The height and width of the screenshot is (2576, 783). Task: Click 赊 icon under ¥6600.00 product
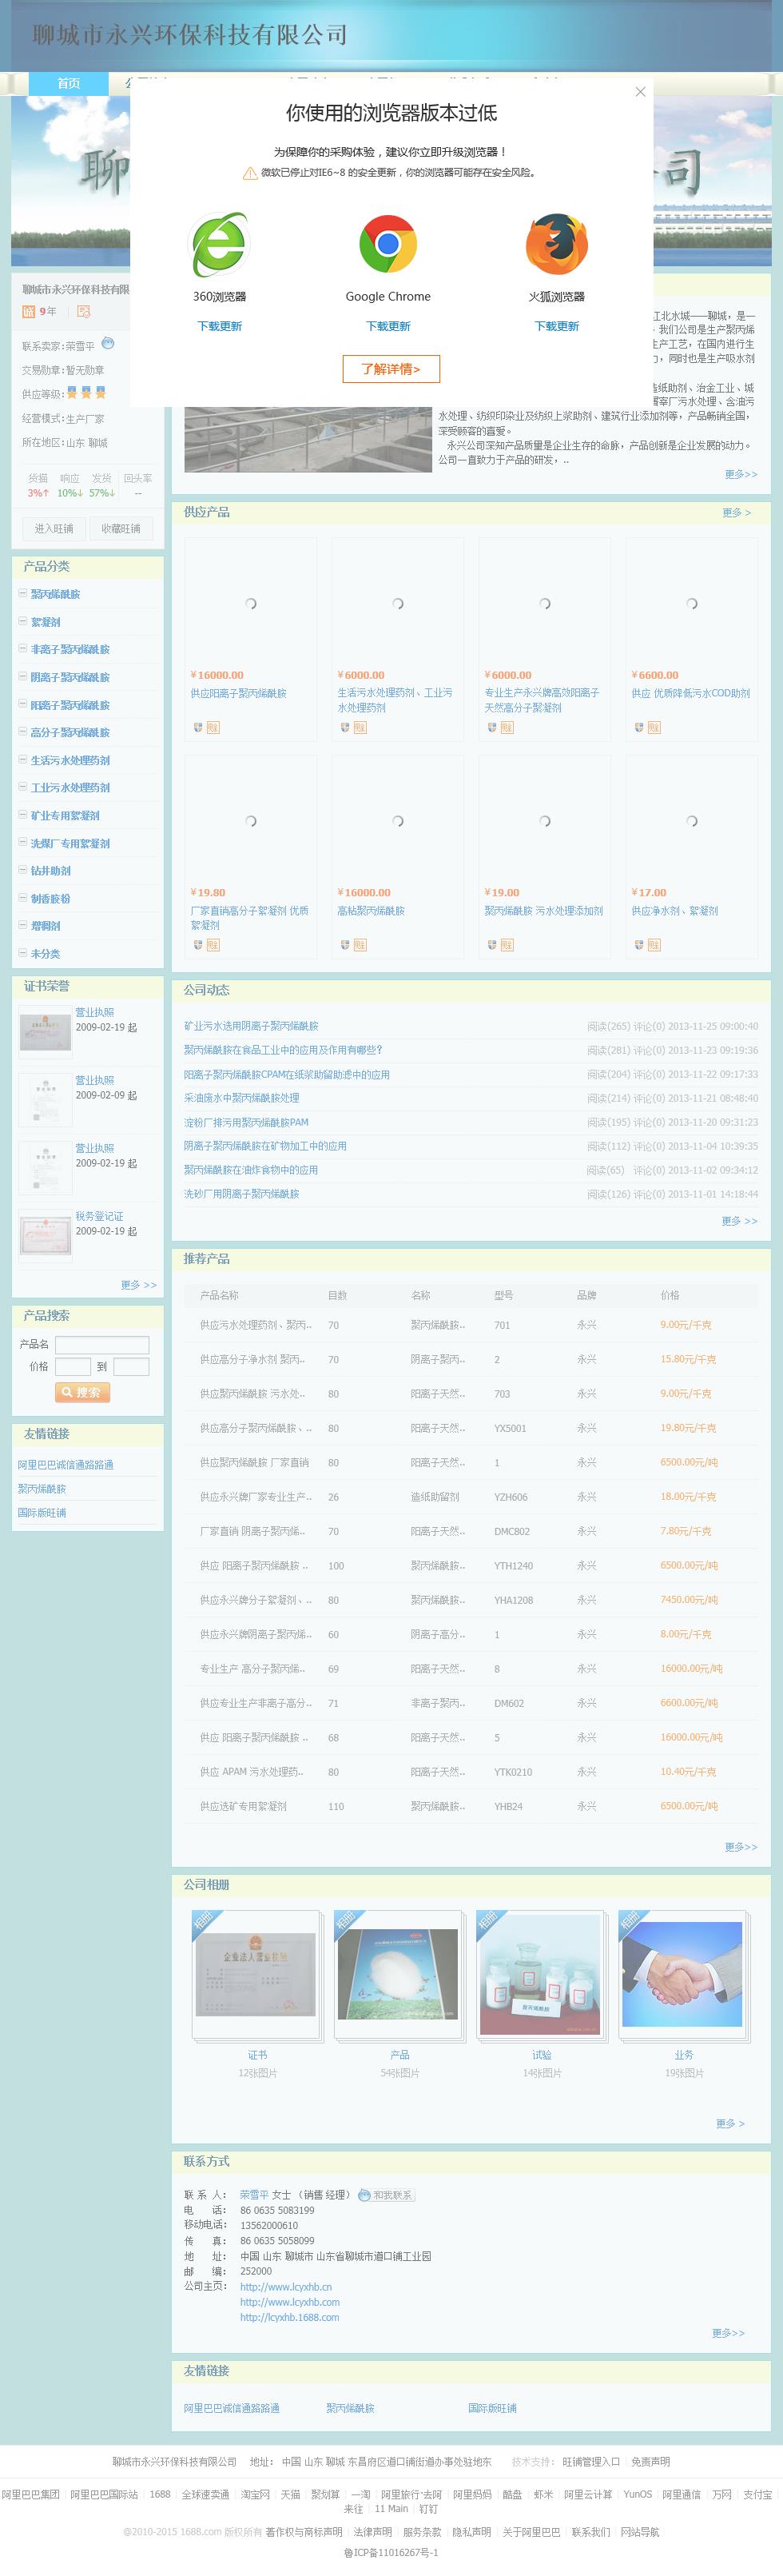(x=654, y=727)
